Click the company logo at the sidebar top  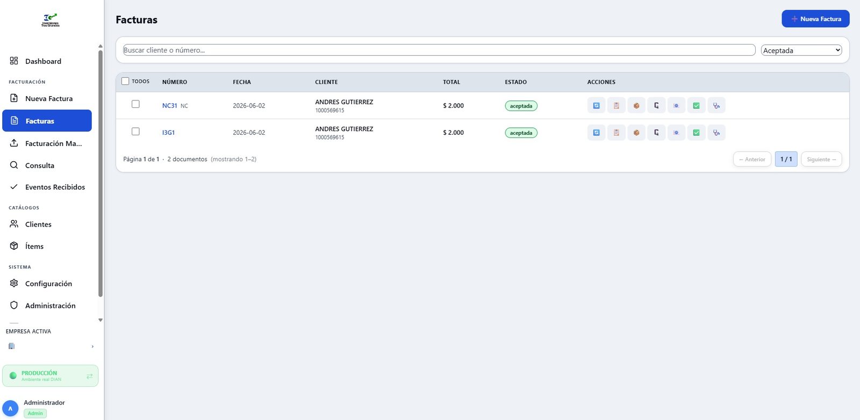pyautogui.click(x=51, y=20)
